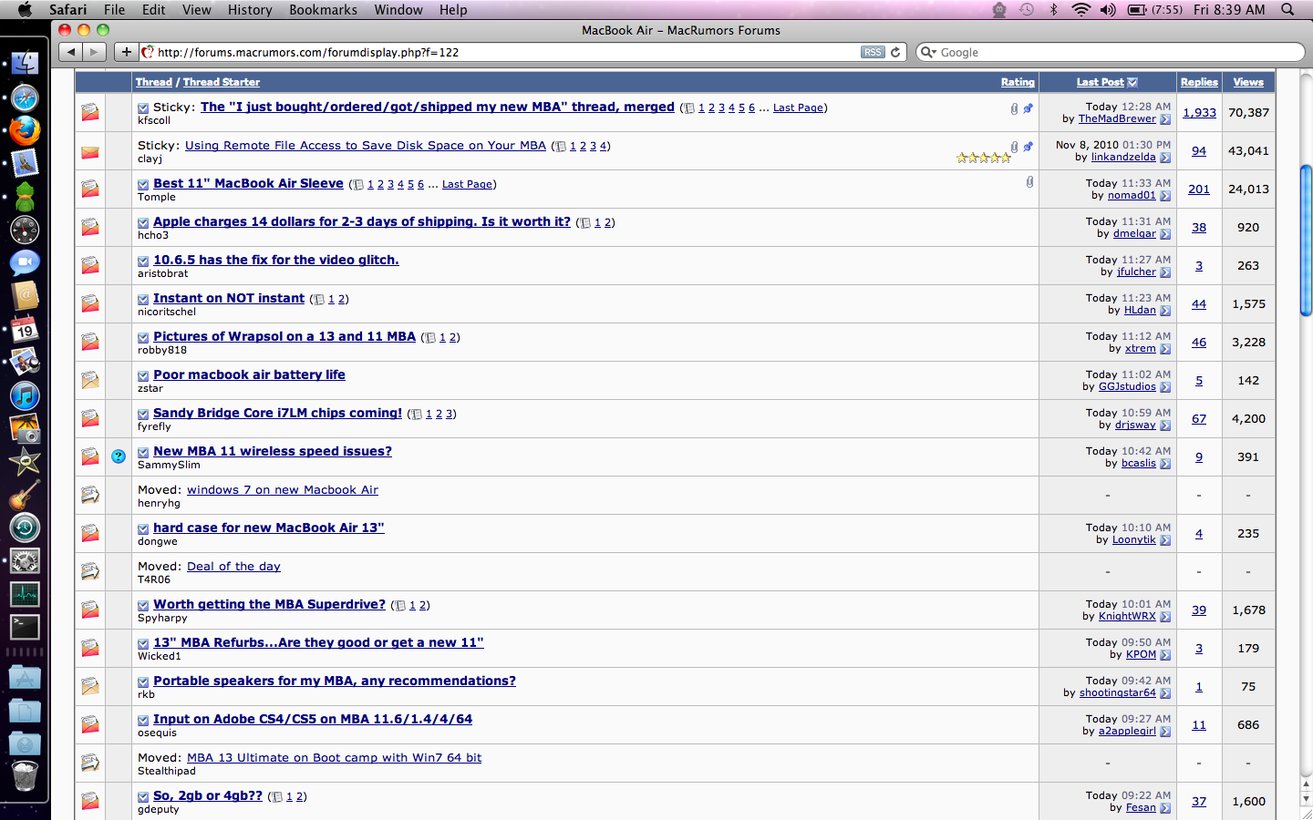Click the scroll down arrow at bottom right
Image resolution: width=1313 pixels, height=820 pixels.
1306,800
